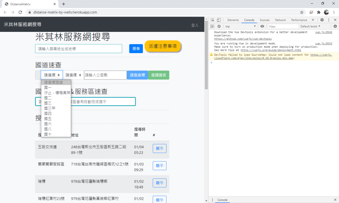This screenshot has width=339, height=203.
Task: Choose 國十 from the highway list
Action: point(56,134)
